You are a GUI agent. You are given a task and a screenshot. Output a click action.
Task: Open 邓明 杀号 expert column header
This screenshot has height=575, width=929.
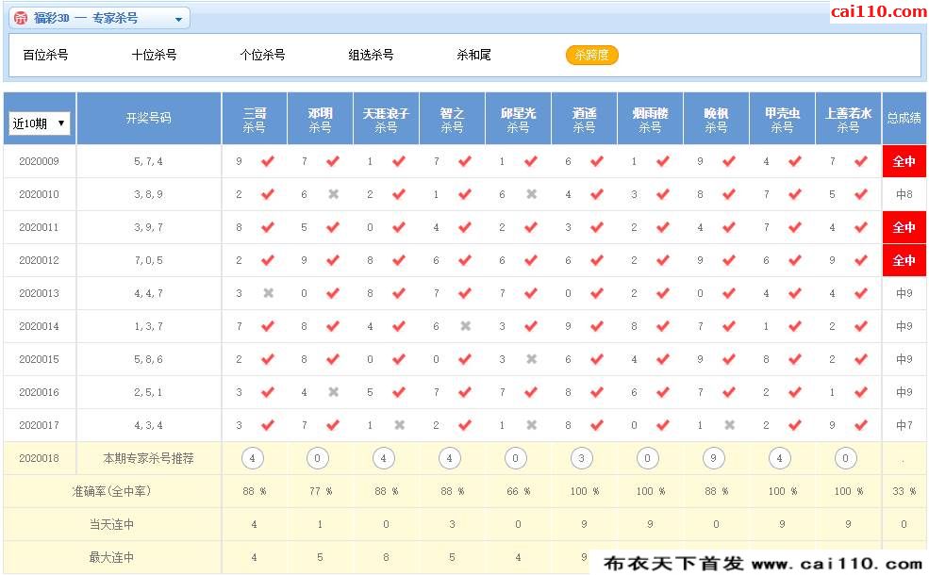click(x=320, y=120)
